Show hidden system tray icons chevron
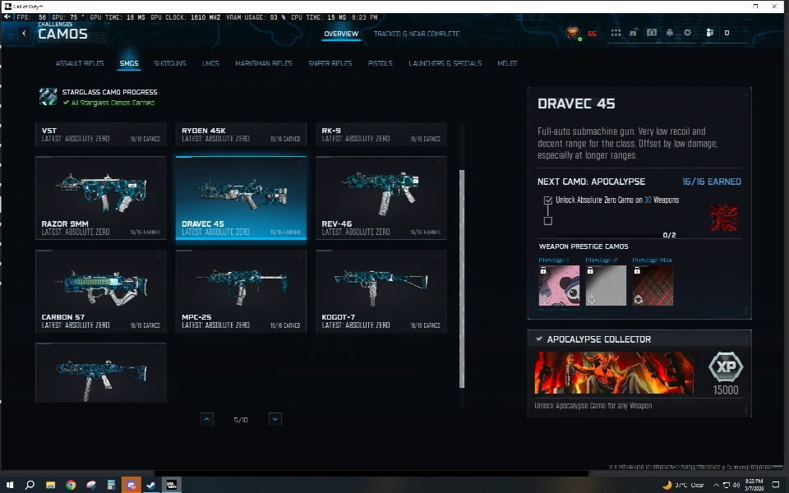Screen dimensions: 789x493 716,485
